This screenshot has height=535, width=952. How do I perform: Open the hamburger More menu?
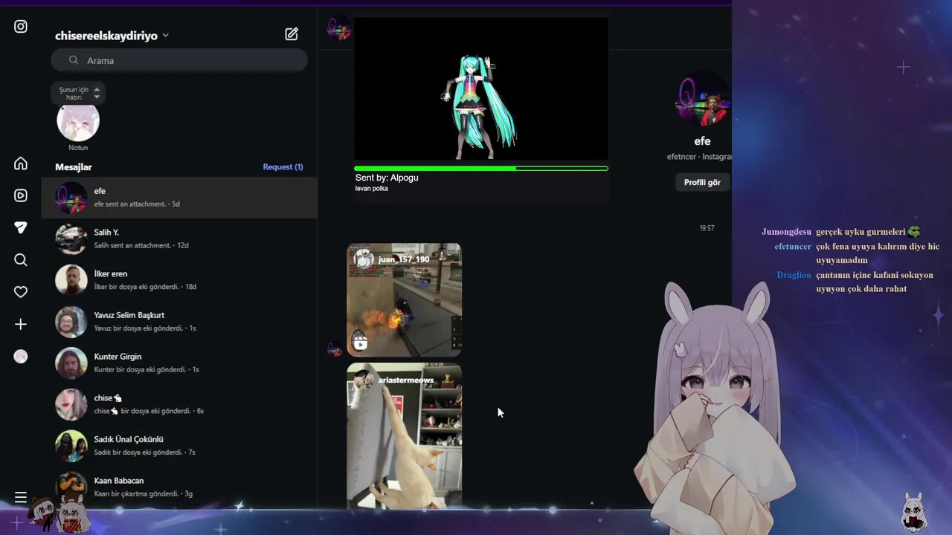[21, 497]
